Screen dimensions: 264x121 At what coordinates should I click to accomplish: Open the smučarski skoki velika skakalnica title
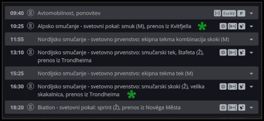point(121,91)
